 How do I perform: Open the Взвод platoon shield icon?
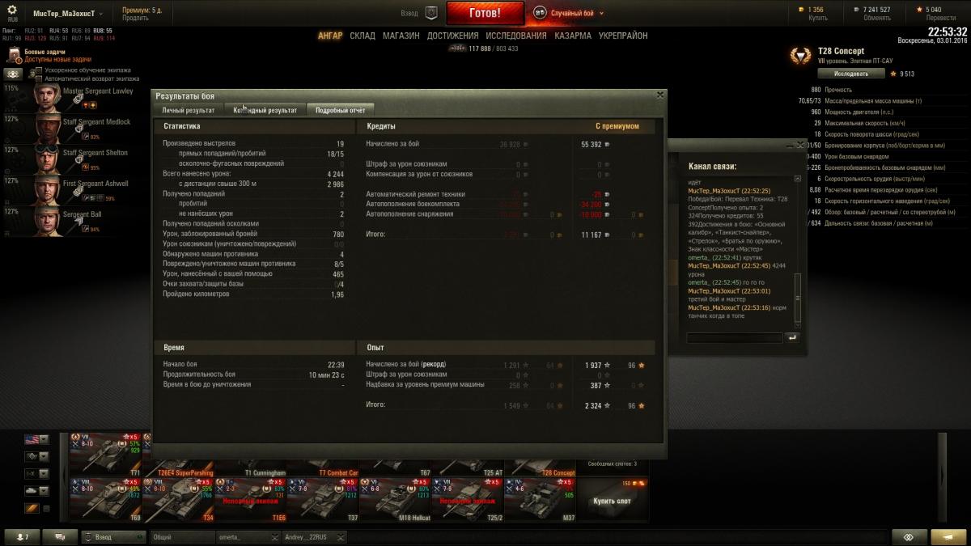point(431,13)
